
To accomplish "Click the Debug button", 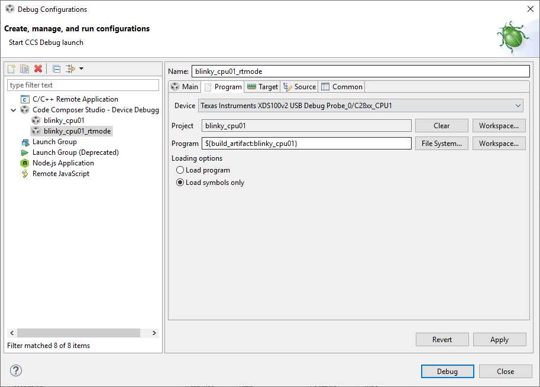I will [x=447, y=371].
